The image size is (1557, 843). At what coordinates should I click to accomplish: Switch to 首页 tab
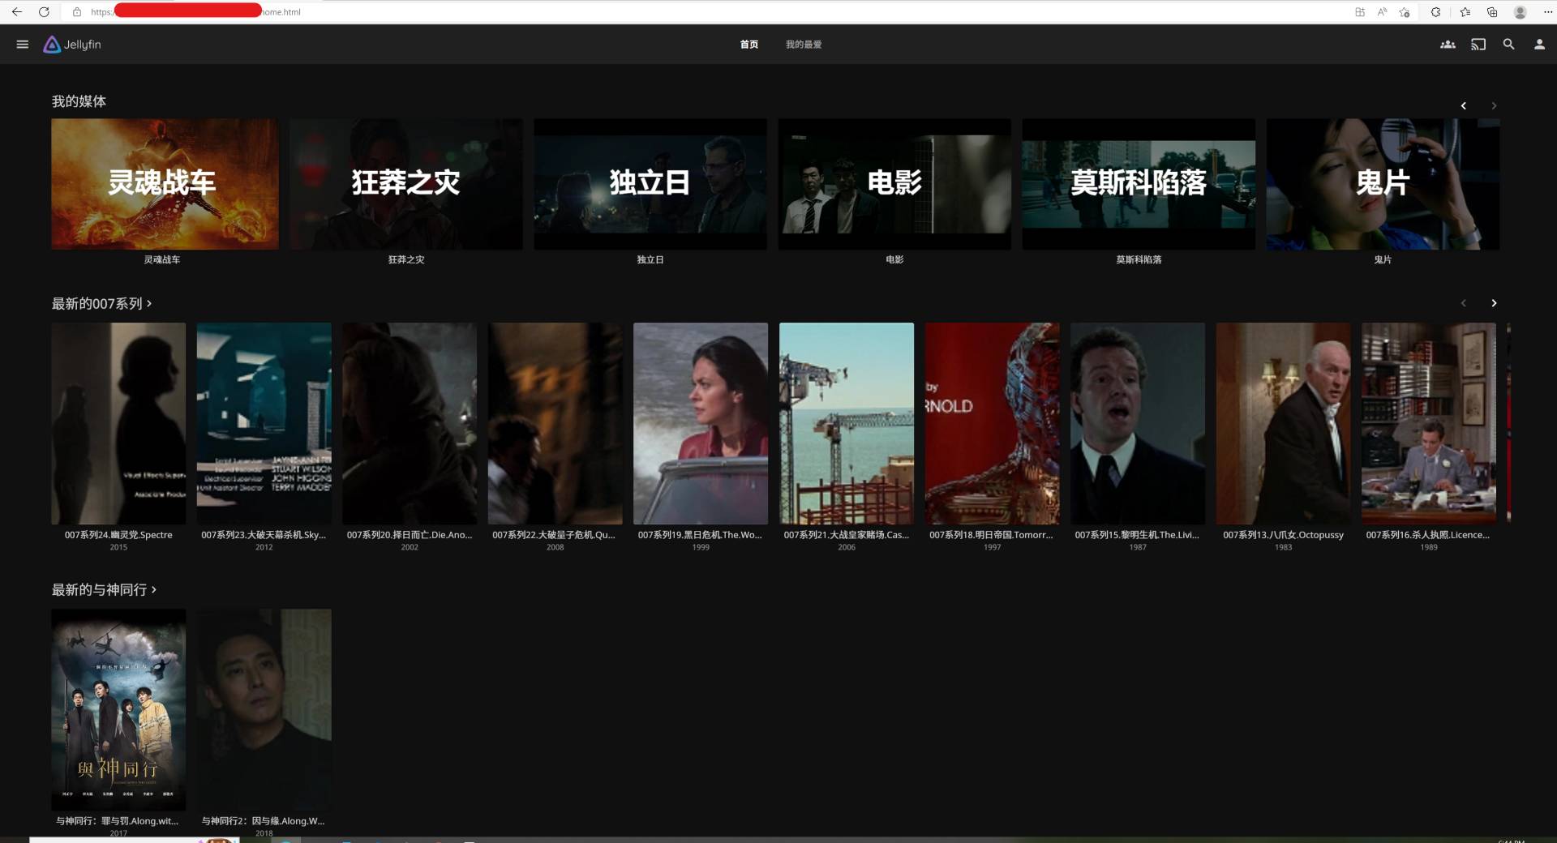coord(749,45)
